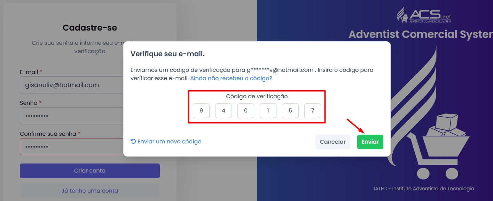The height and width of the screenshot is (201, 493).
Task: Focus the third code box containing 0
Action: (x=246, y=111)
